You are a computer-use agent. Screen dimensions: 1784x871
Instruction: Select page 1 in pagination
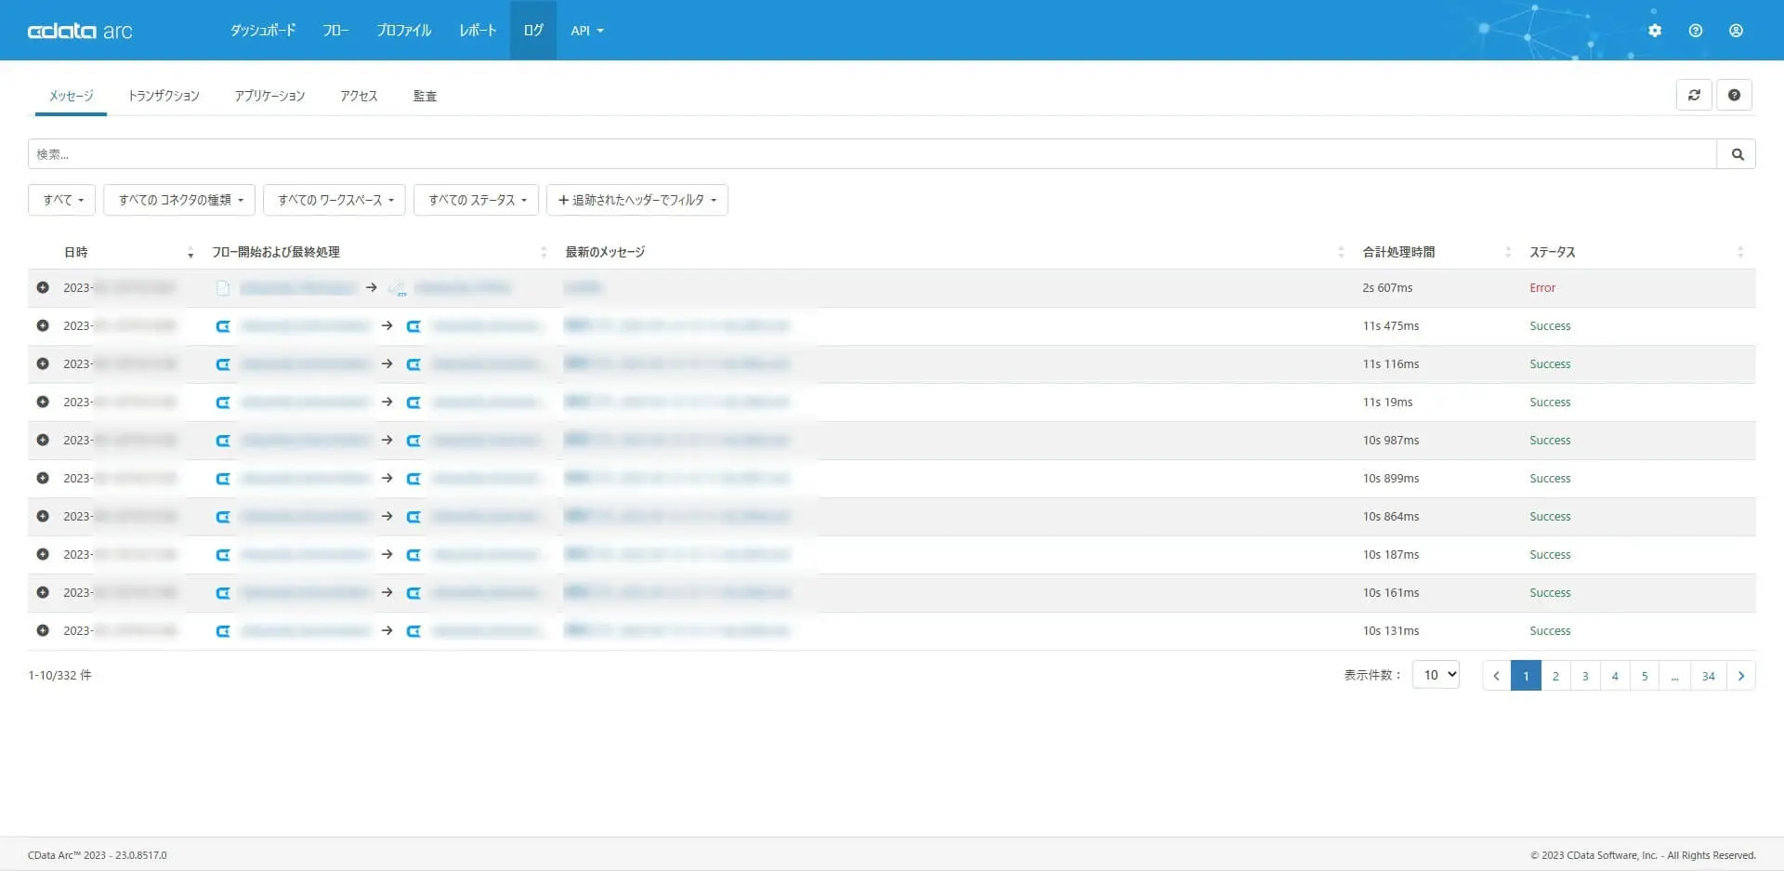tap(1526, 676)
